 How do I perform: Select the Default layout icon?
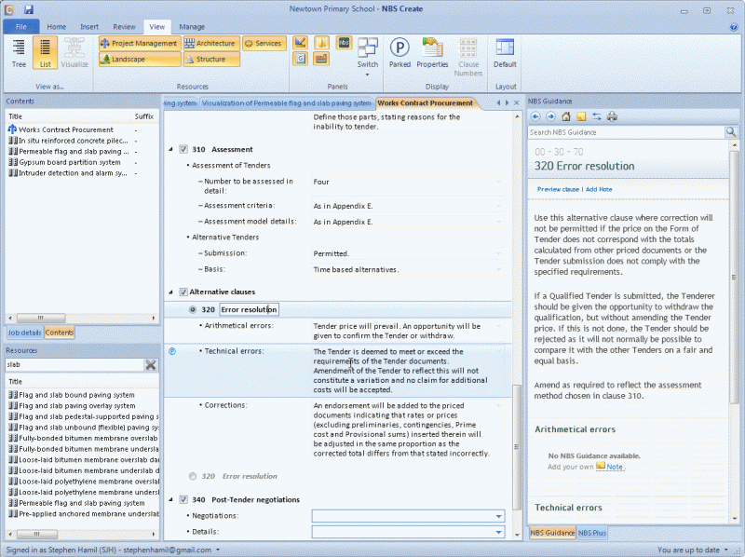pos(504,51)
